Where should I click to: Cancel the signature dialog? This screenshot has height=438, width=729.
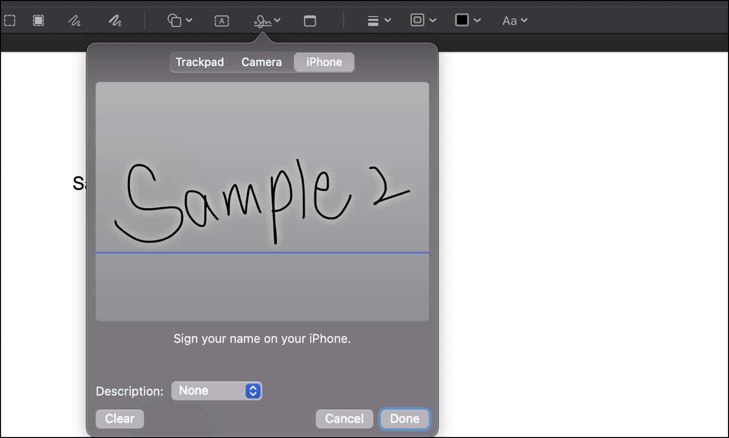344,419
